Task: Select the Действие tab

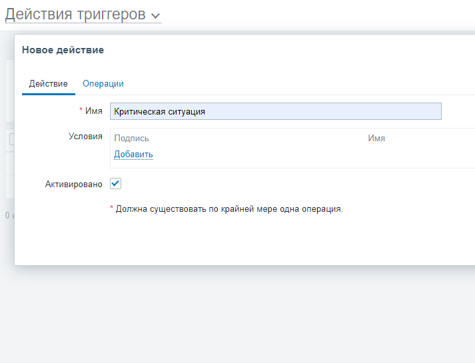Action: coord(48,84)
